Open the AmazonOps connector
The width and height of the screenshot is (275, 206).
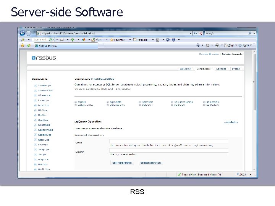45,90
